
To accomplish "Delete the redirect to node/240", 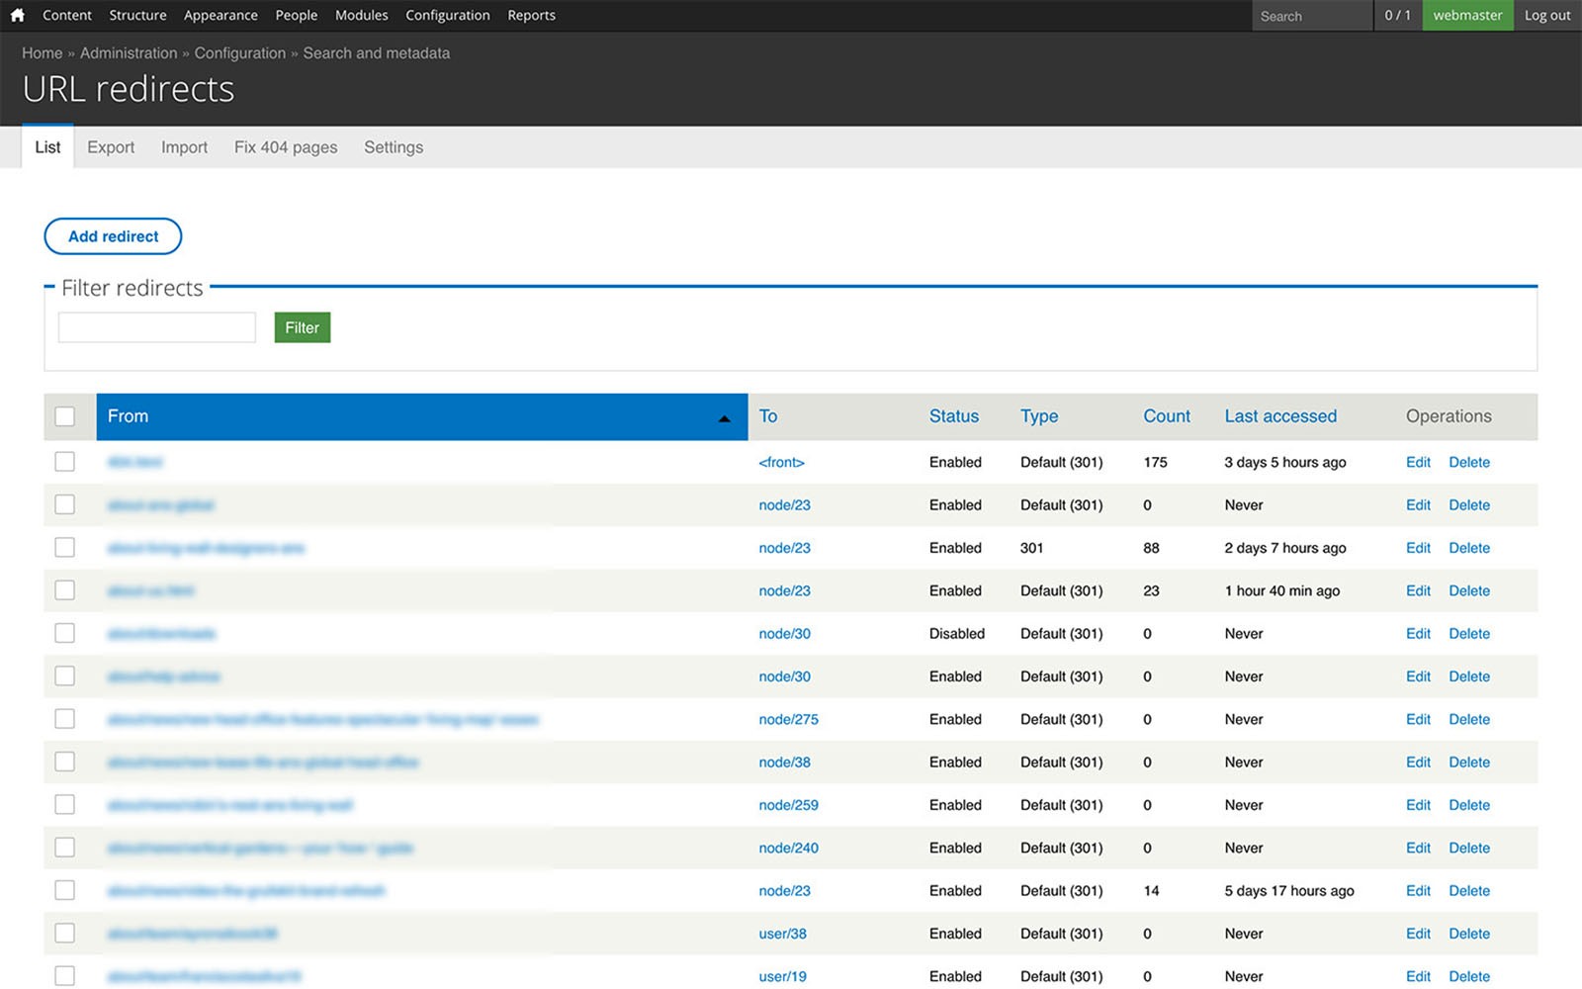I will coord(1469,848).
